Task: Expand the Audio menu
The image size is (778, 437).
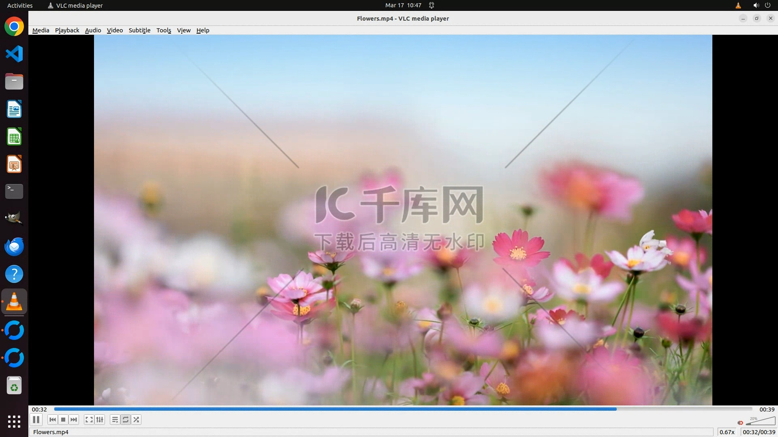Action: click(93, 30)
